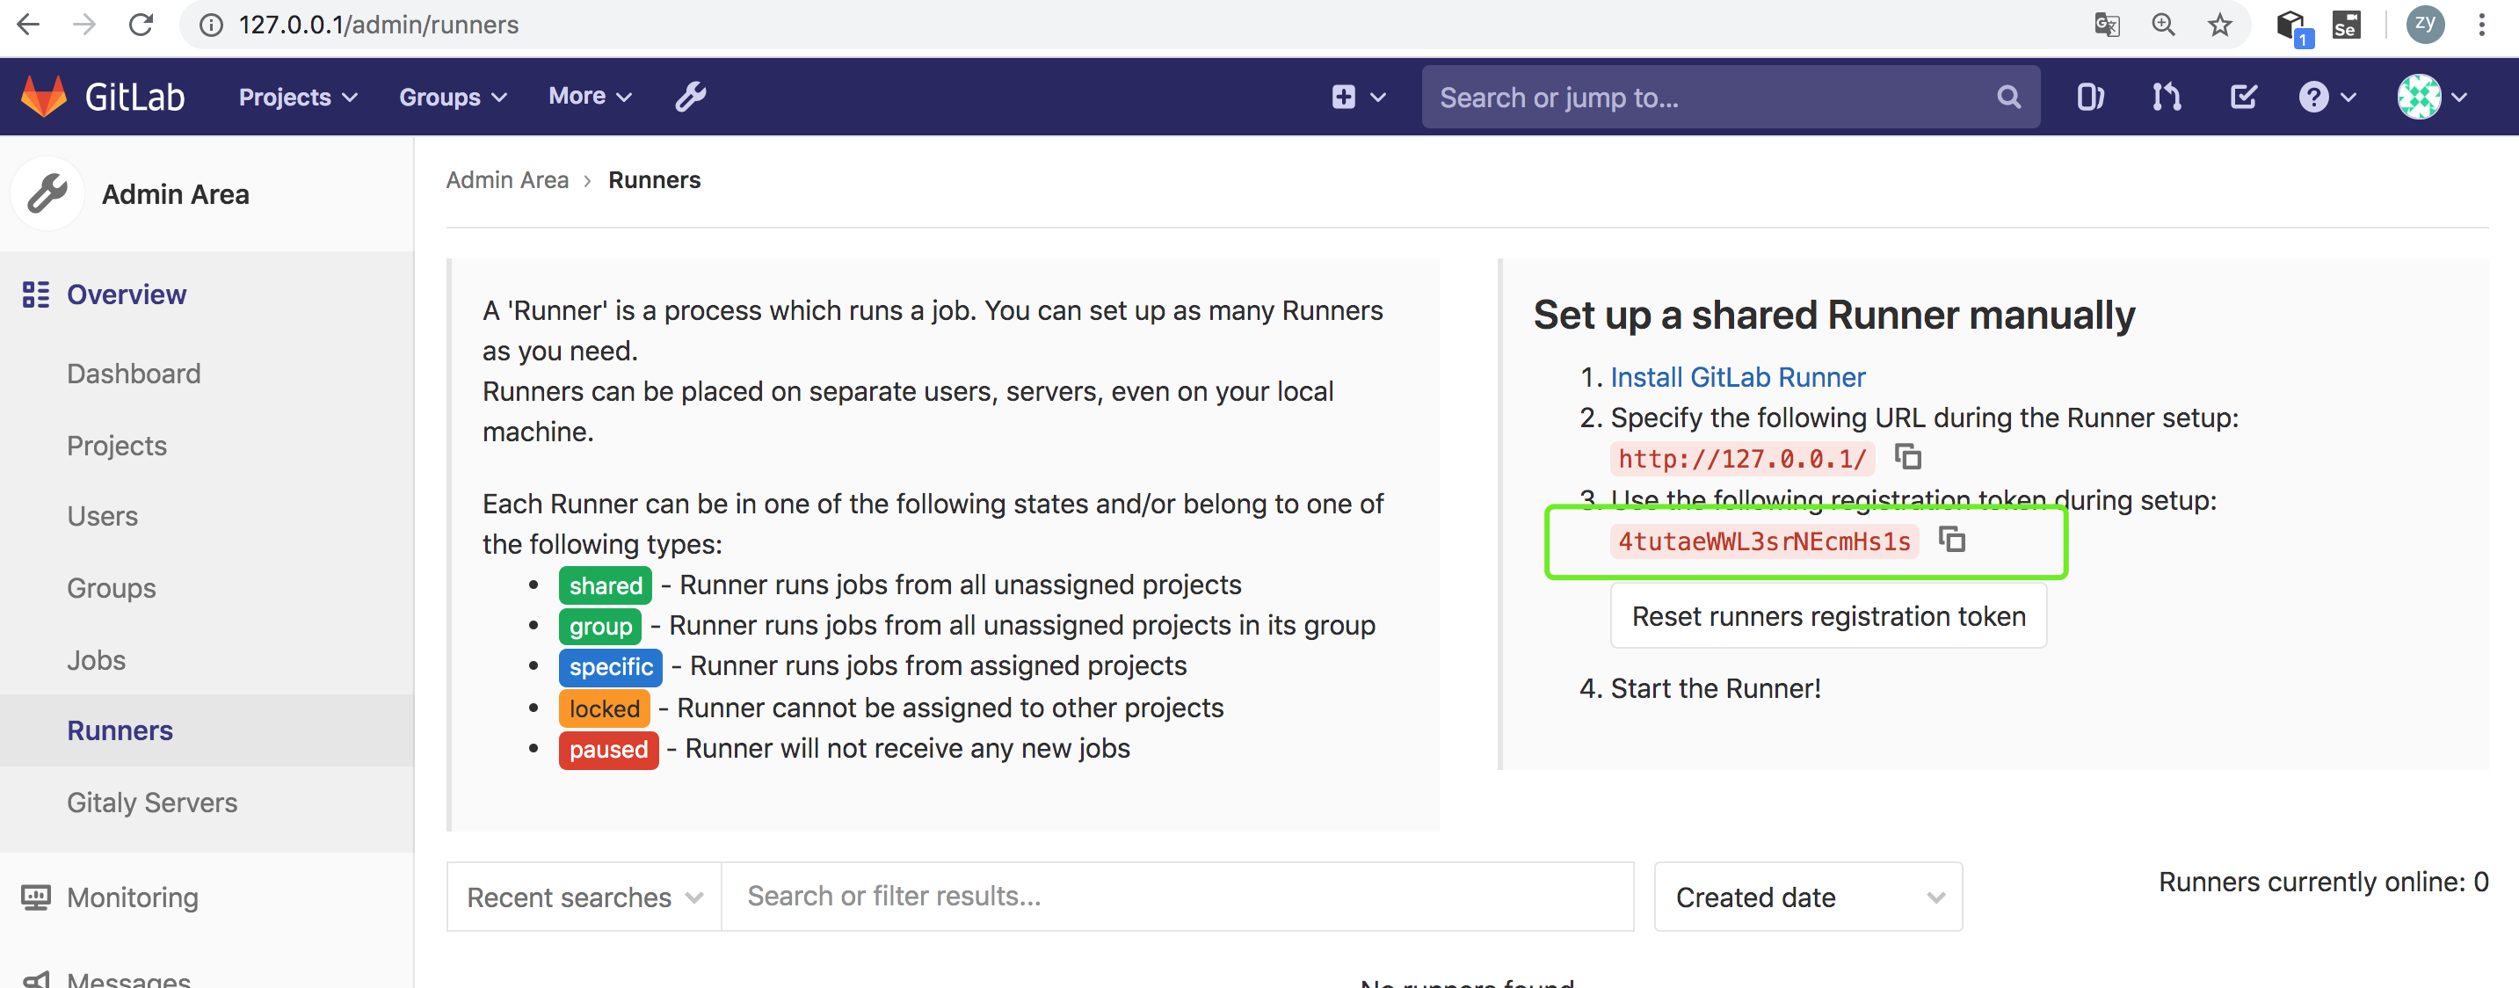Viewport: 2519px width, 988px height.
Task: Open the To-Do list checkmark icon
Action: point(2242,97)
